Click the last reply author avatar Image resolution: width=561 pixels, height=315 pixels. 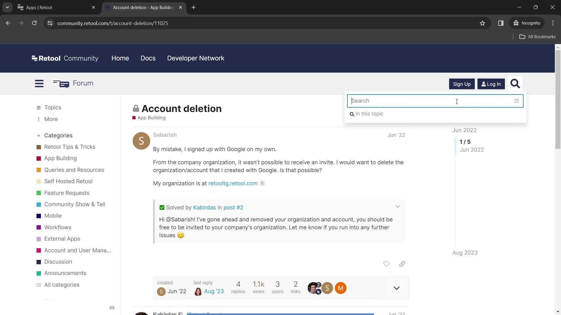198,291
